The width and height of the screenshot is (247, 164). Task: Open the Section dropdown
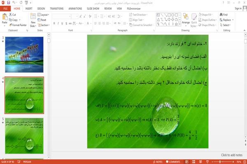[x=44, y=25]
